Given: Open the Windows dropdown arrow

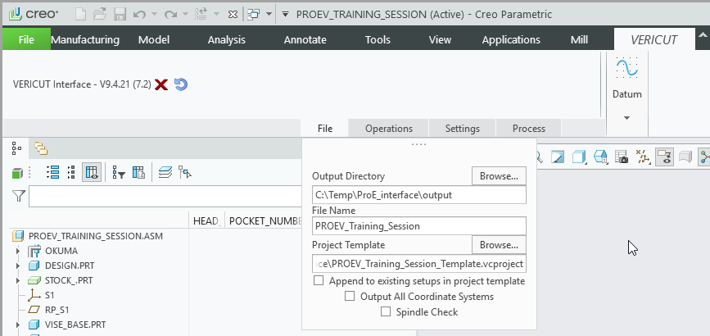Looking at the screenshot, I should click(269, 15).
